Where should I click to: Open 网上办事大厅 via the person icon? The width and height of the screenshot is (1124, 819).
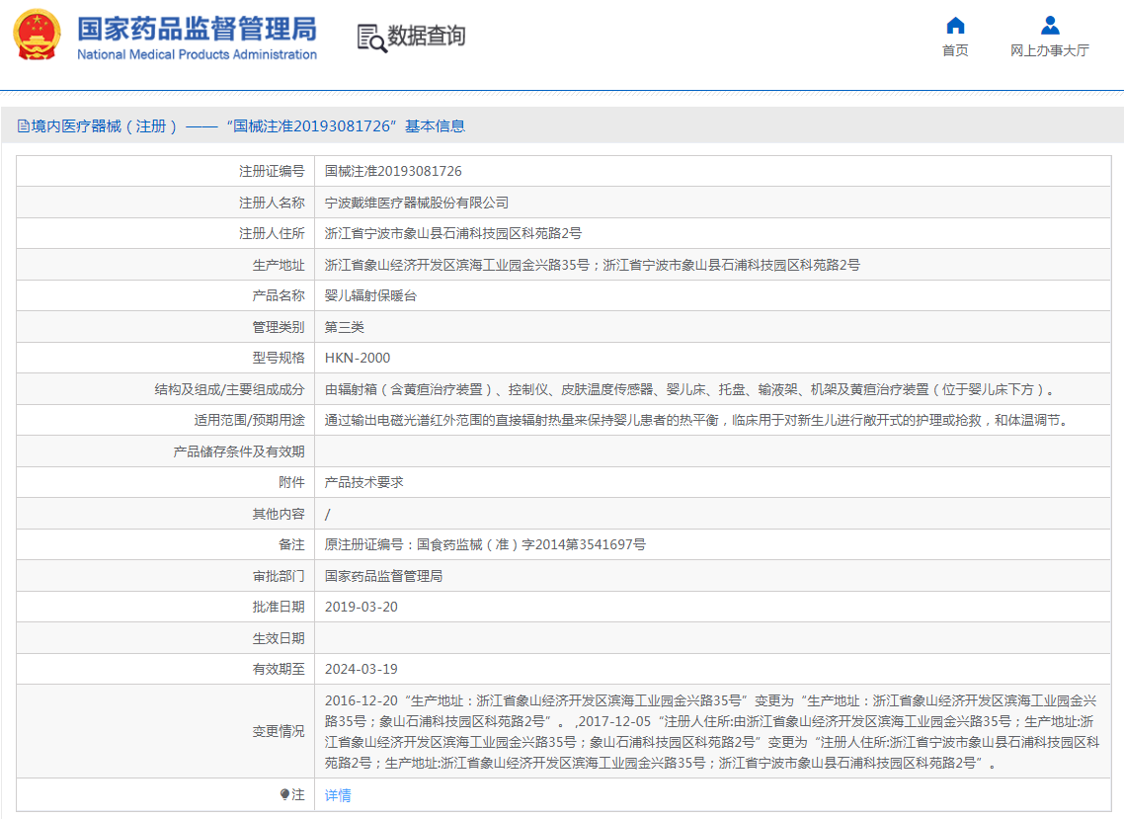click(x=1050, y=26)
